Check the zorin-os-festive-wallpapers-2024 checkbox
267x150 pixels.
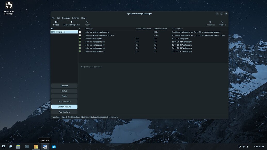click(x=80, y=35)
